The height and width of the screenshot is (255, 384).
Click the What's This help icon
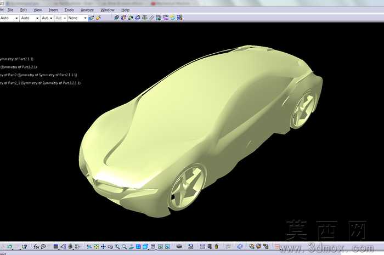click(x=25, y=247)
